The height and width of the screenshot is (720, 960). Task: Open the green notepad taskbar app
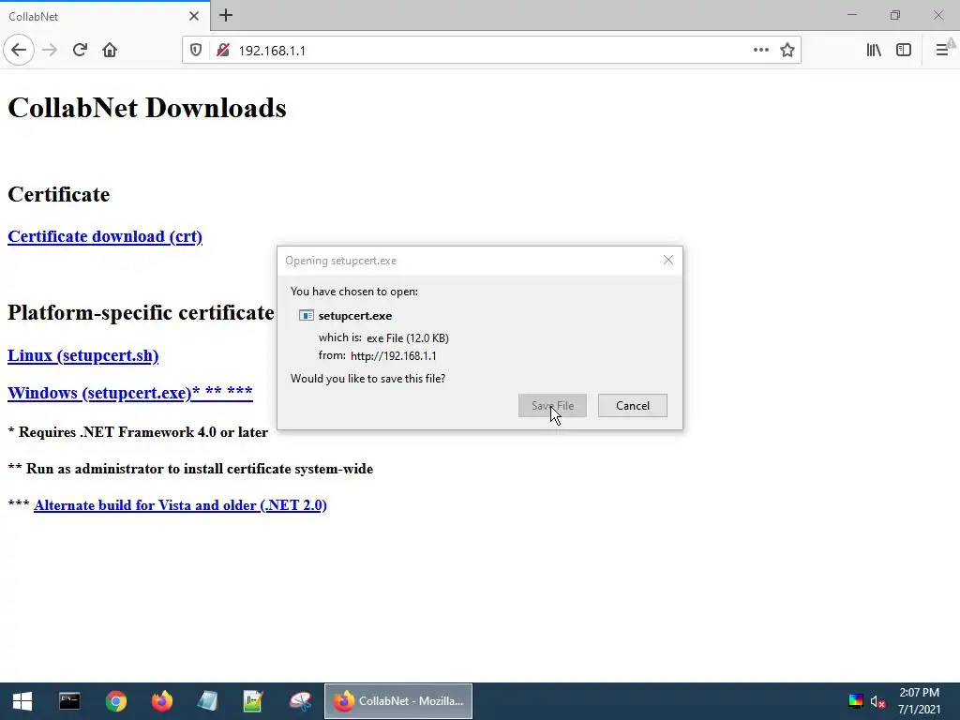(253, 701)
